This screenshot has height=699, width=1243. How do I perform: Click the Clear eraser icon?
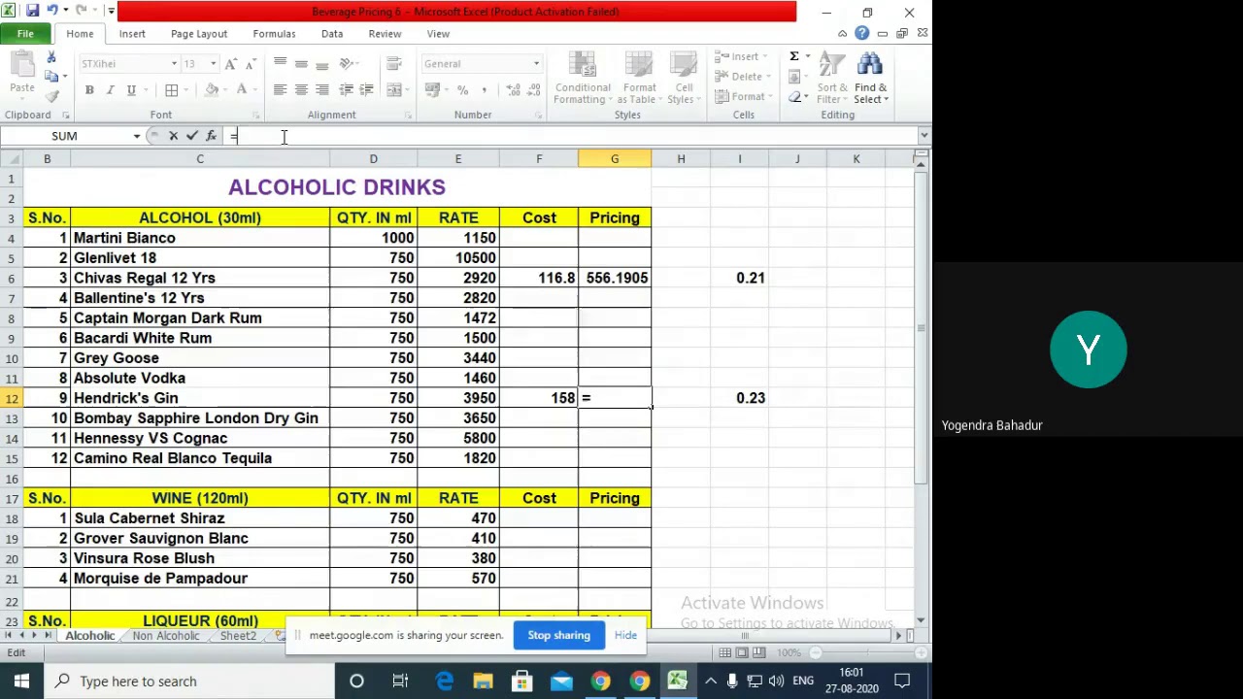tap(795, 97)
